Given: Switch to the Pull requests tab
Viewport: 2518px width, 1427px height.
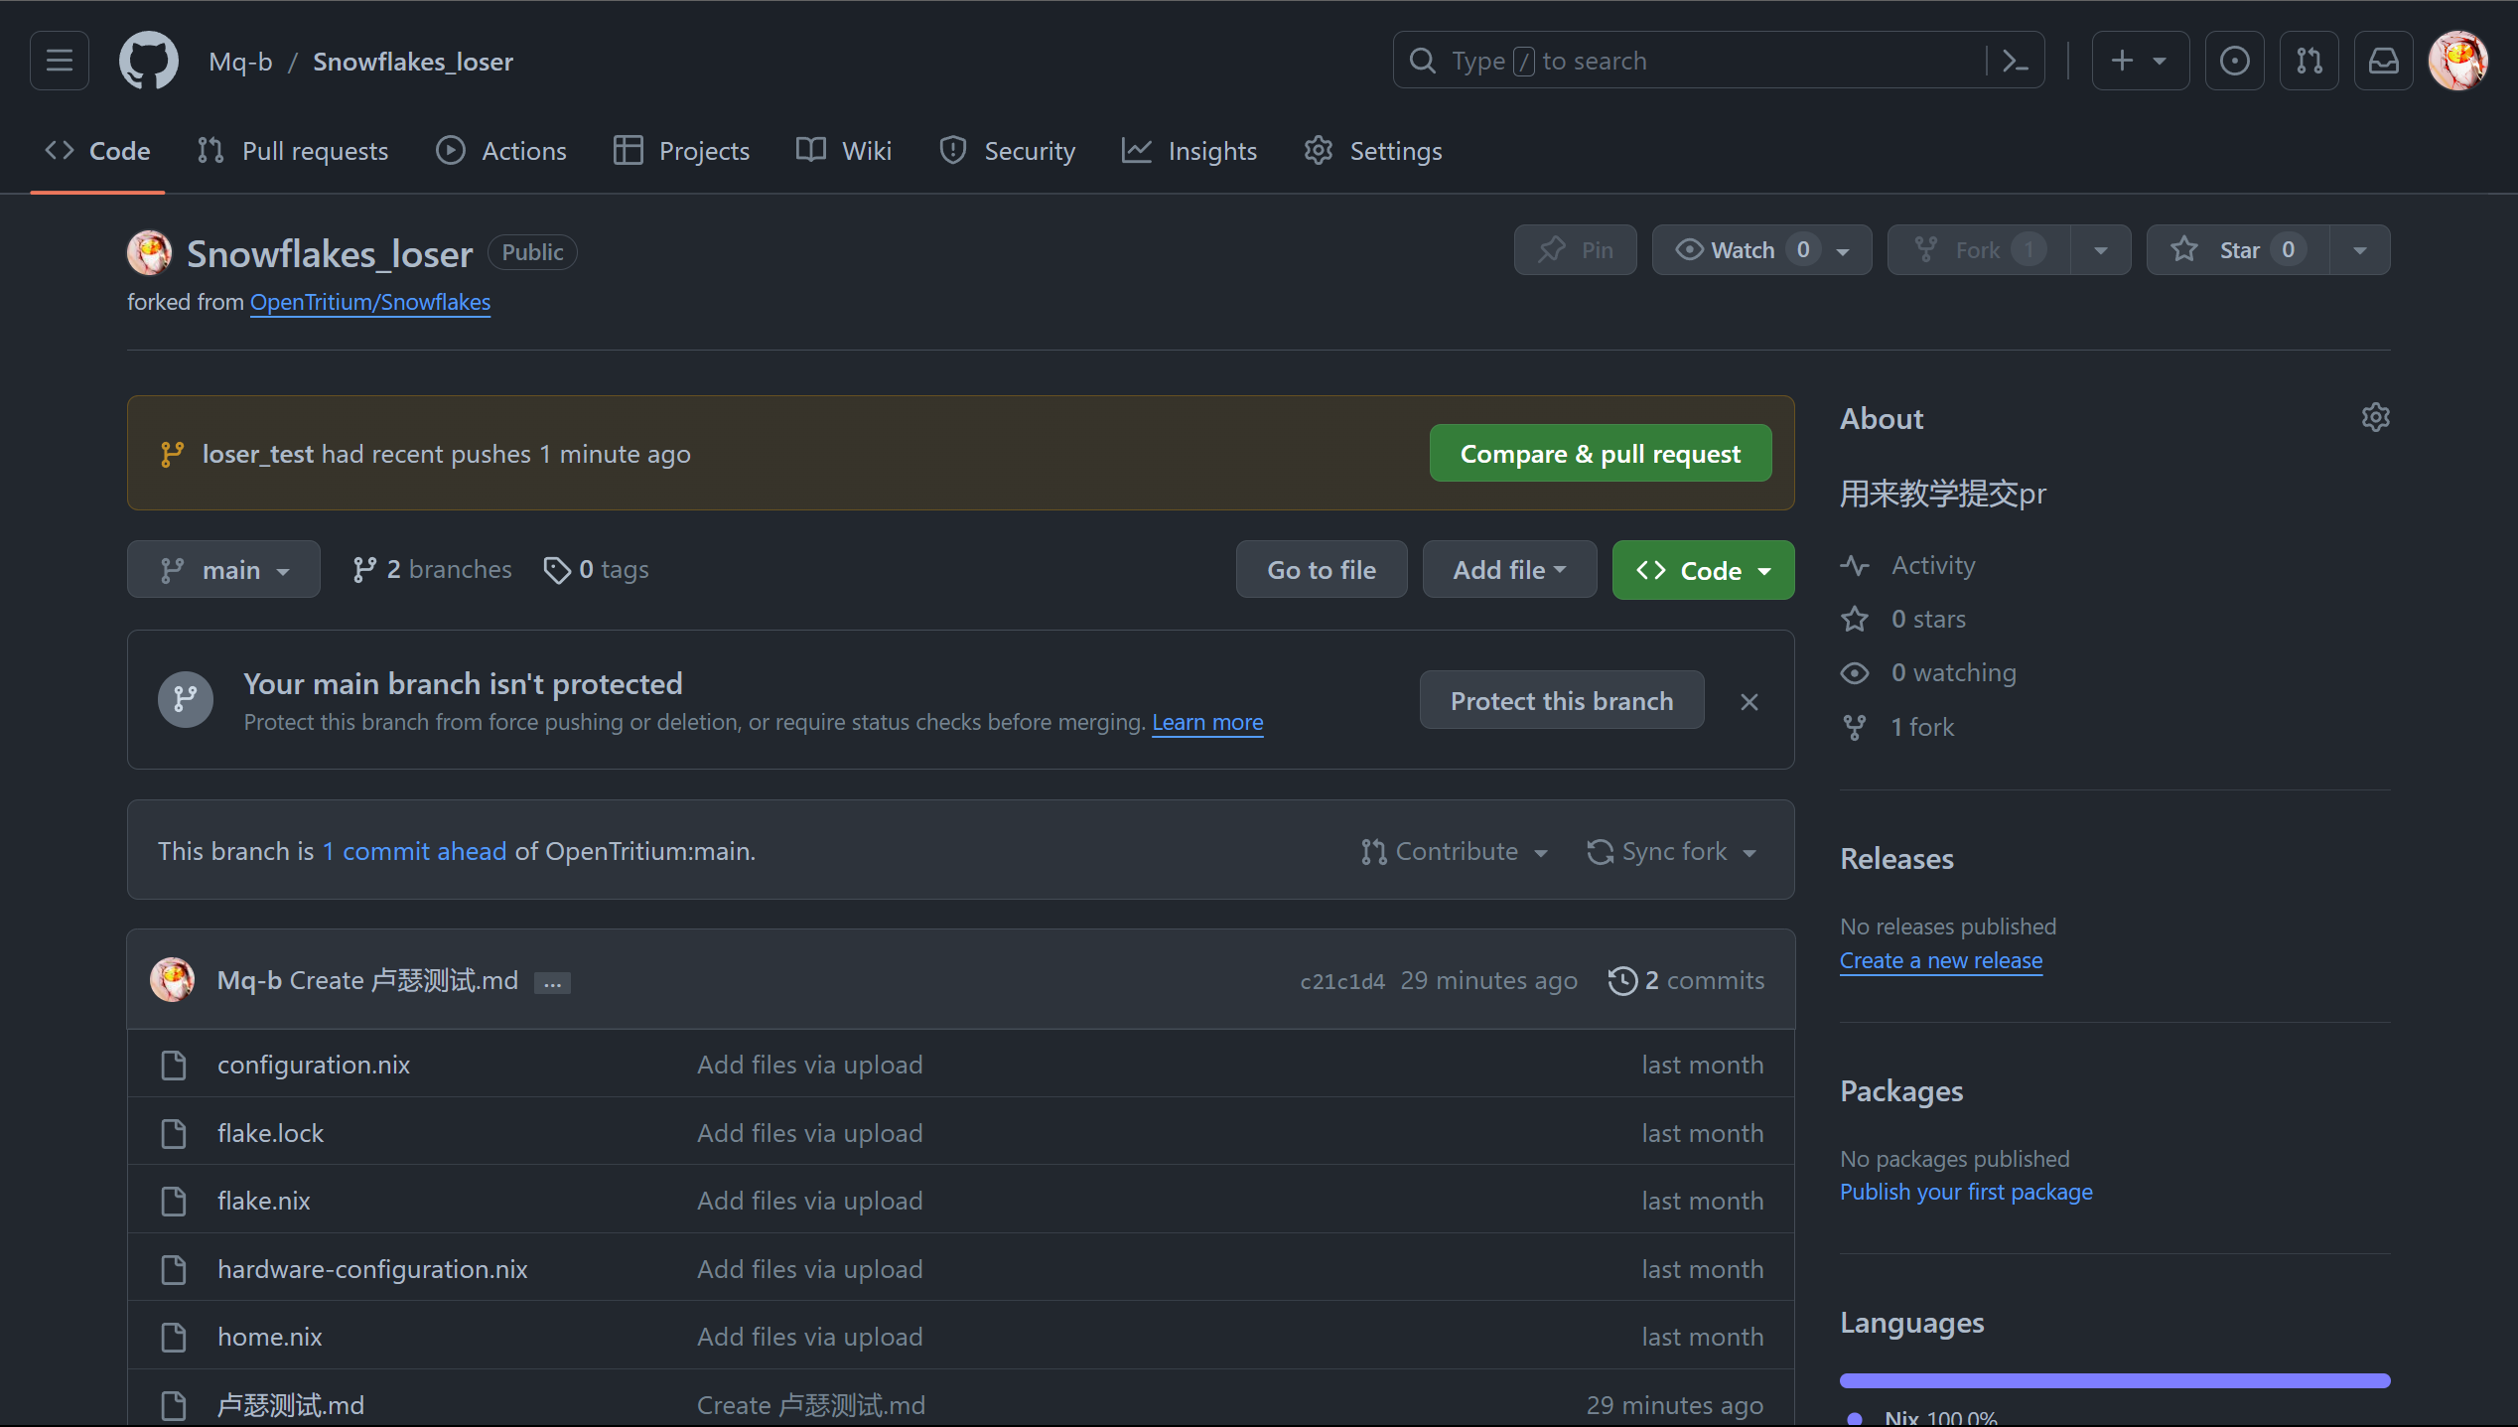Looking at the screenshot, I should coord(293,151).
